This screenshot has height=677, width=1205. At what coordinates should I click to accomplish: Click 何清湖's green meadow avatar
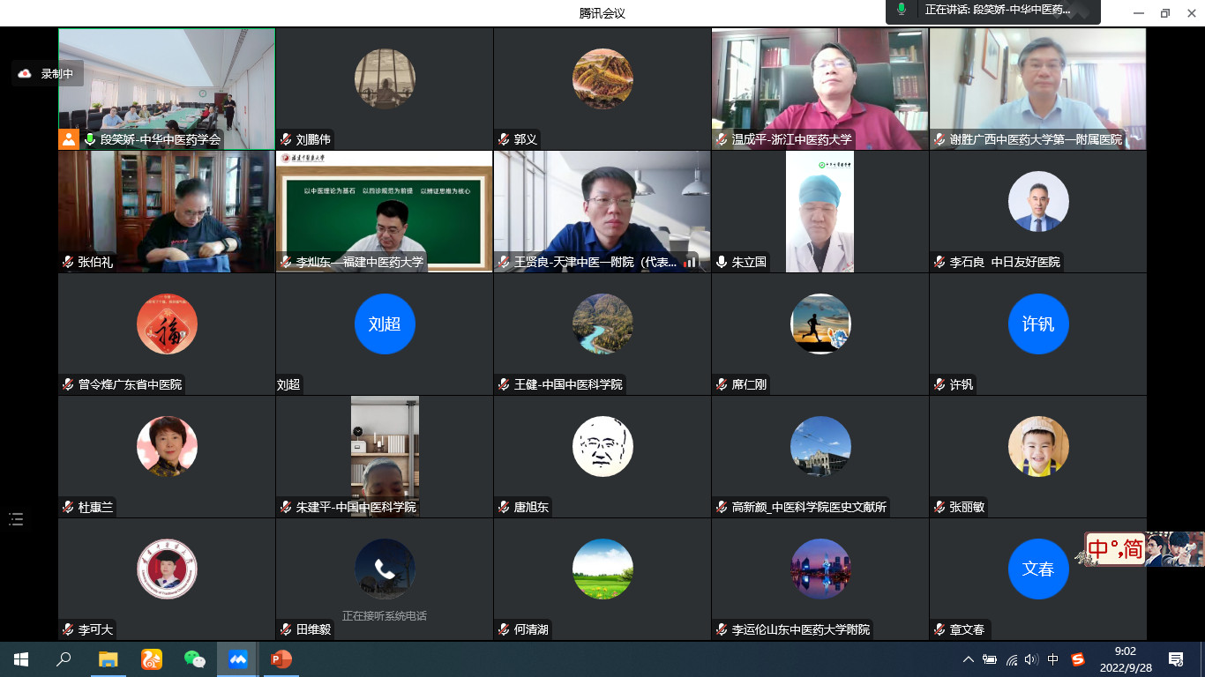pos(602,569)
